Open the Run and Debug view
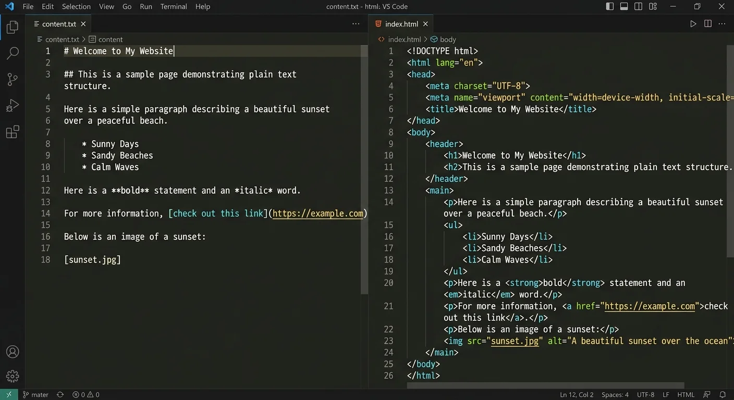This screenshot has width=734, height=400. [x=13, y=105]
